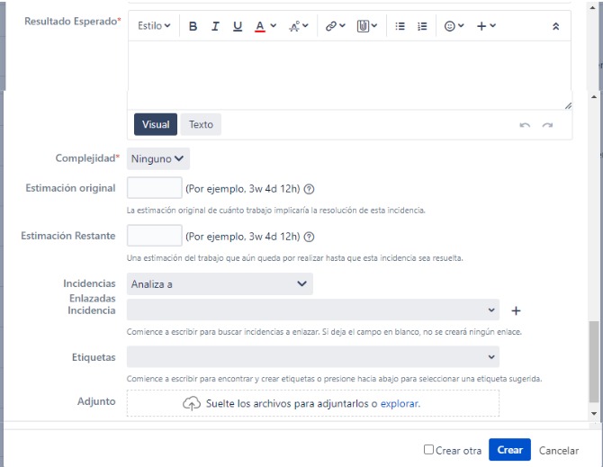603x467 pixels.
Task: Click the Crear button
Action: [509, 450]
